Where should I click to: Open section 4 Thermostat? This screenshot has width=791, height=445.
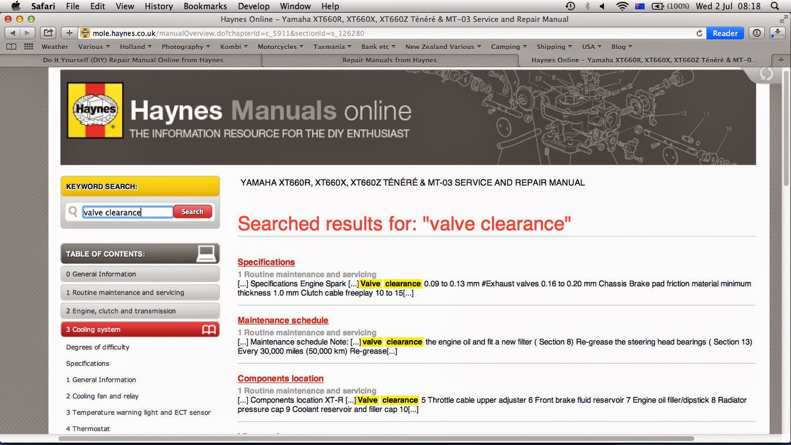[x=88, y=429]
